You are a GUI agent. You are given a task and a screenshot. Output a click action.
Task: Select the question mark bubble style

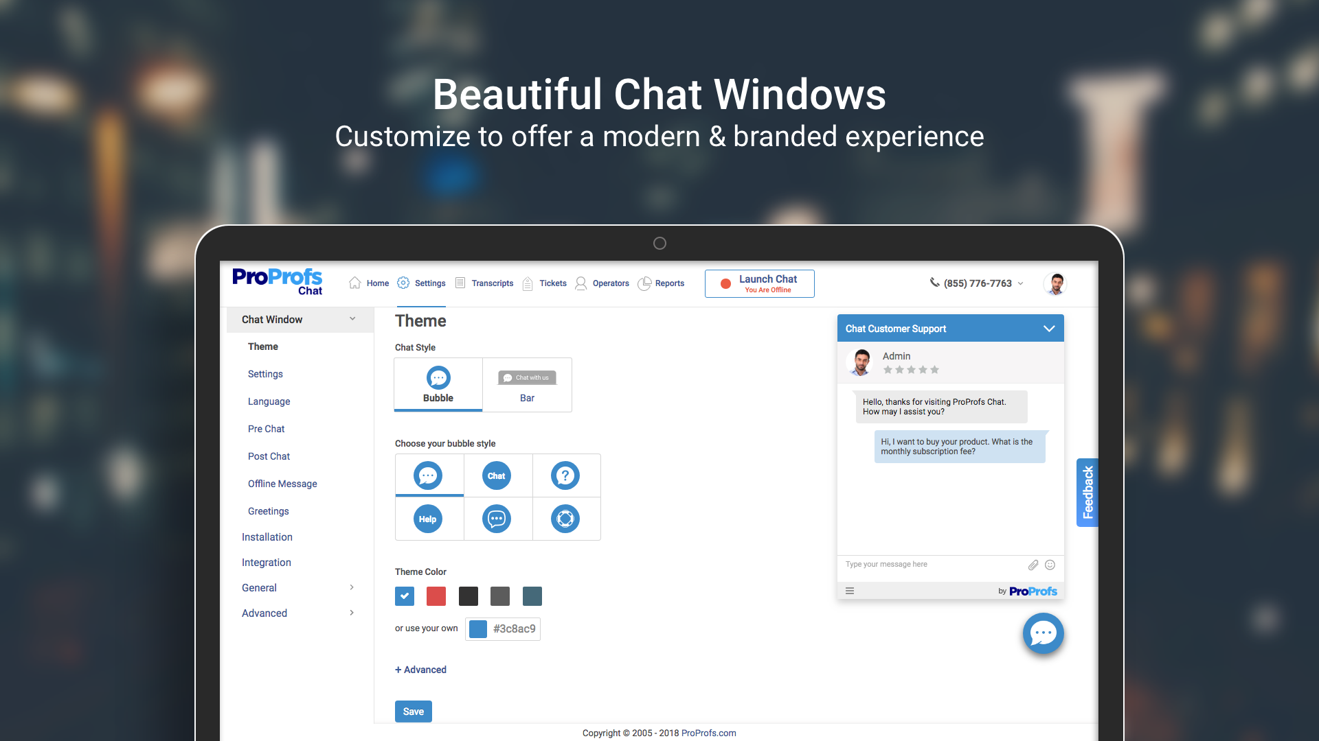point(565,475)
